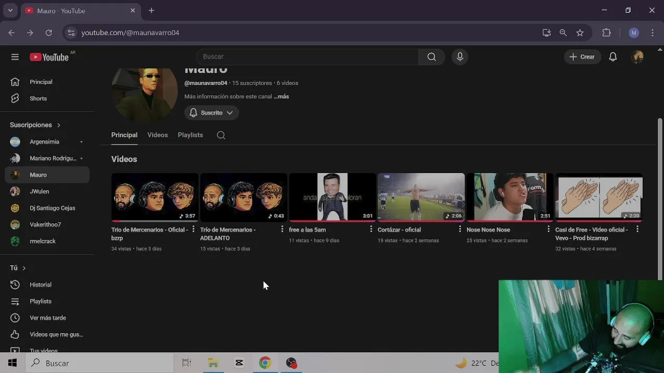Viewport: 664px width, 373px height.
Task: Expand channel info with ...más
Action: 281,96
